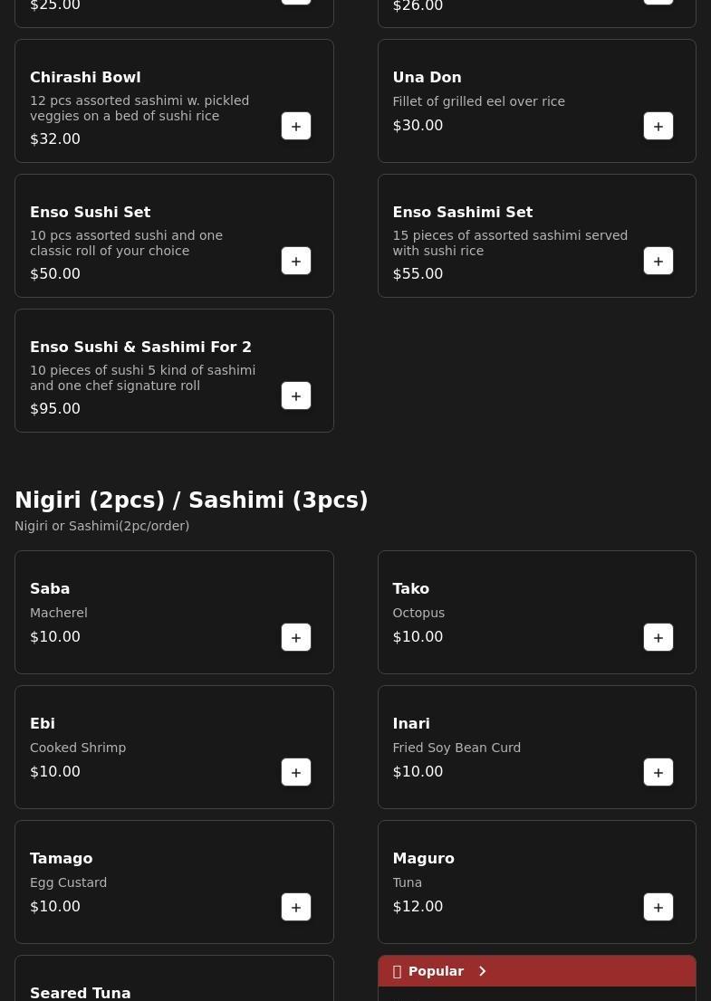Click the Nigiri / Sashimi section heading

[191, 500]
